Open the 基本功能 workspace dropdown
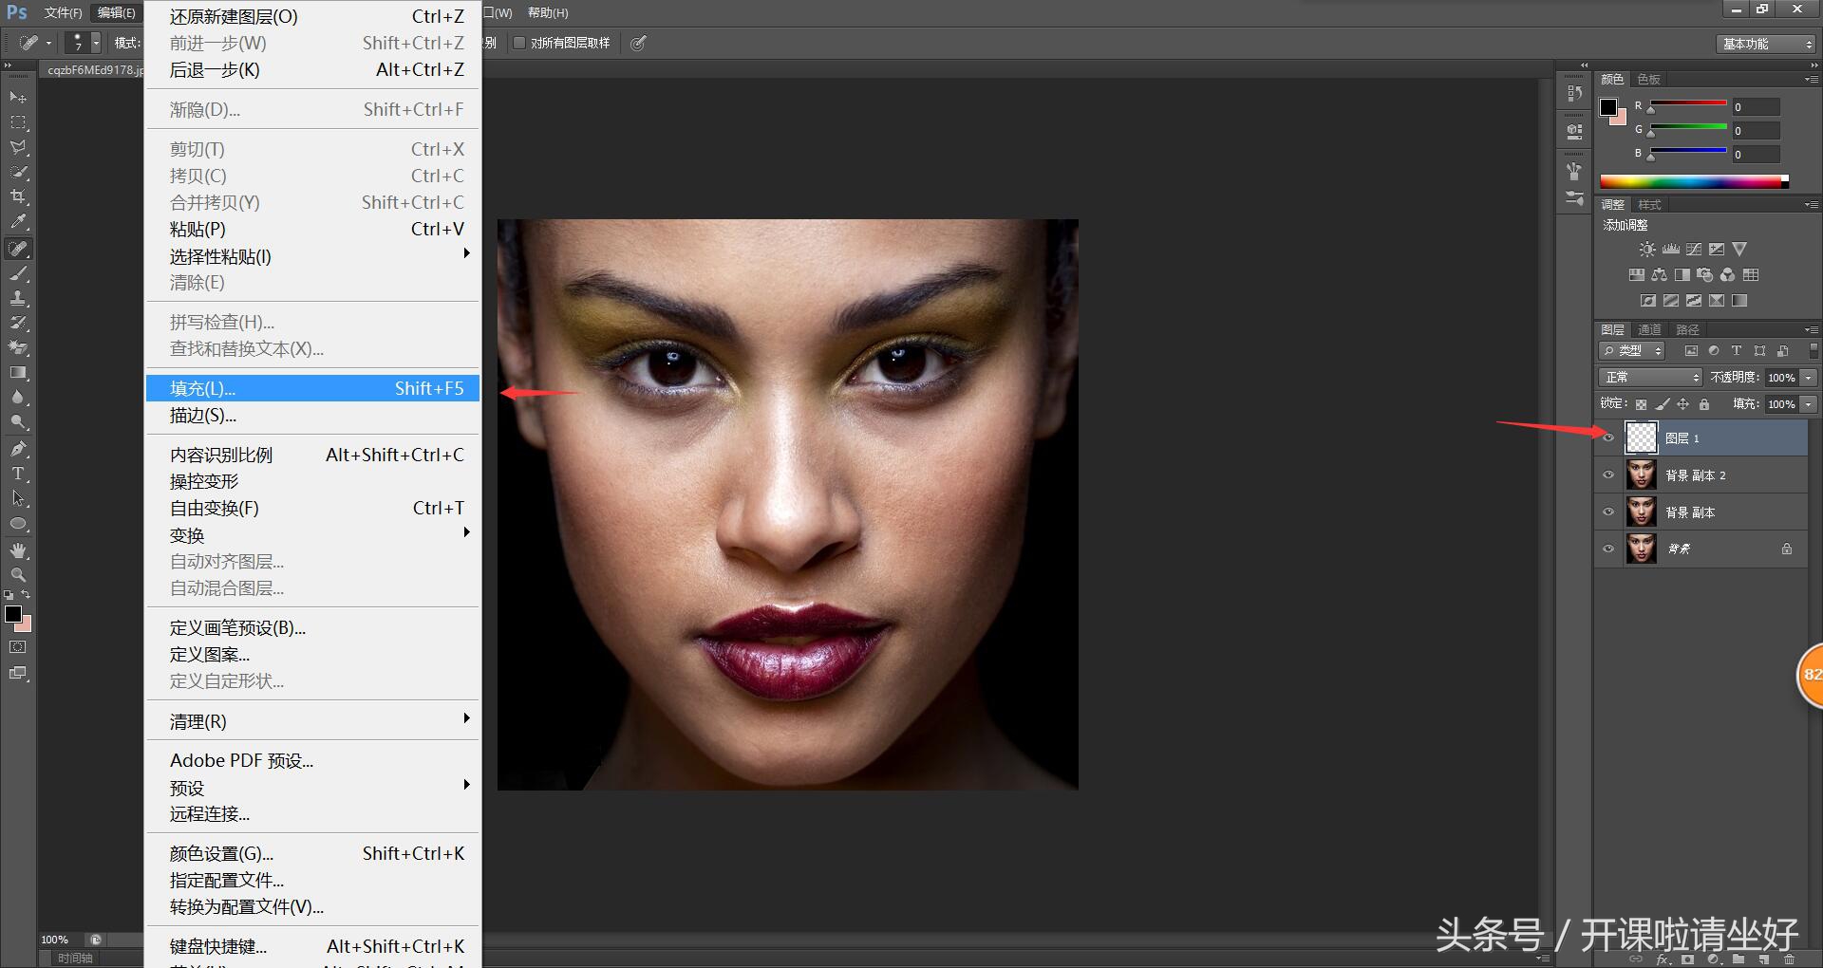This screenshot has height=968, width=1823. coord(1768,44)
